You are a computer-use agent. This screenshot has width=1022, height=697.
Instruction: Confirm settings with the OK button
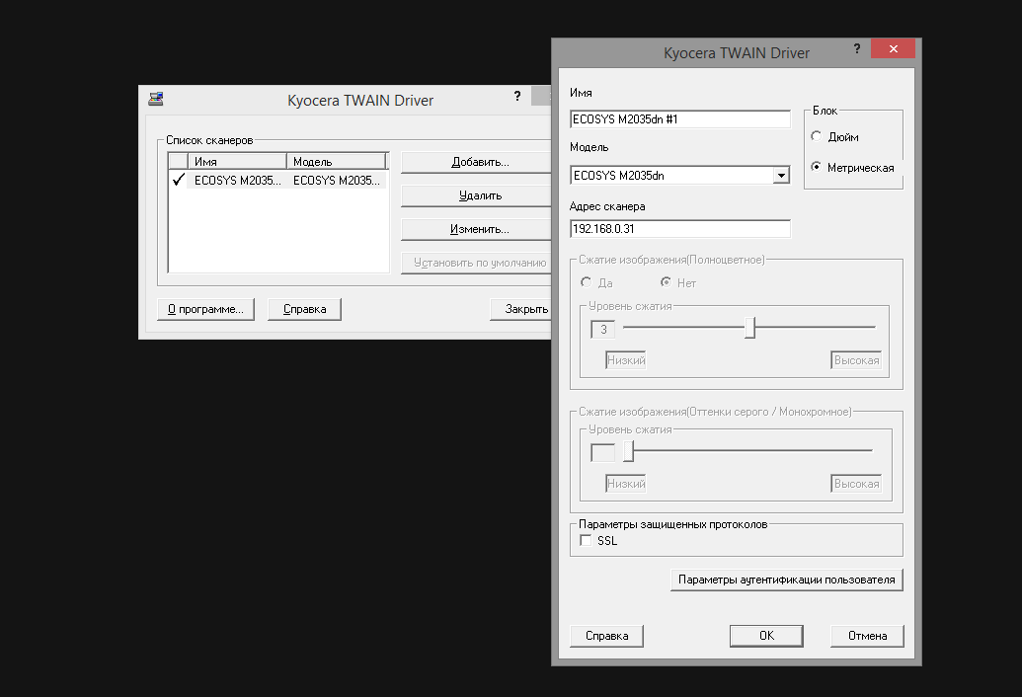[x=766, y=636]
